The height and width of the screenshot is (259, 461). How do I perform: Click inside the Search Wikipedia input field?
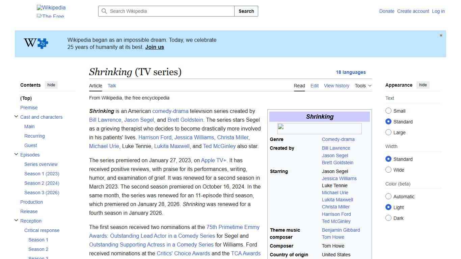pos(165,11)
